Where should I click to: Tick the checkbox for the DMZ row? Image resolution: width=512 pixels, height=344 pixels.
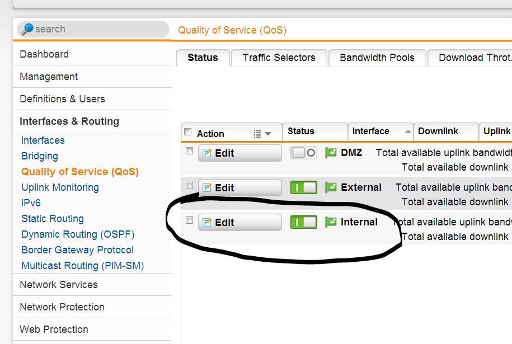(189, 151)
